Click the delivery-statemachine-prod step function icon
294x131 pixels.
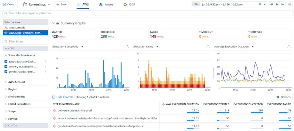click(x=54, y=111)
